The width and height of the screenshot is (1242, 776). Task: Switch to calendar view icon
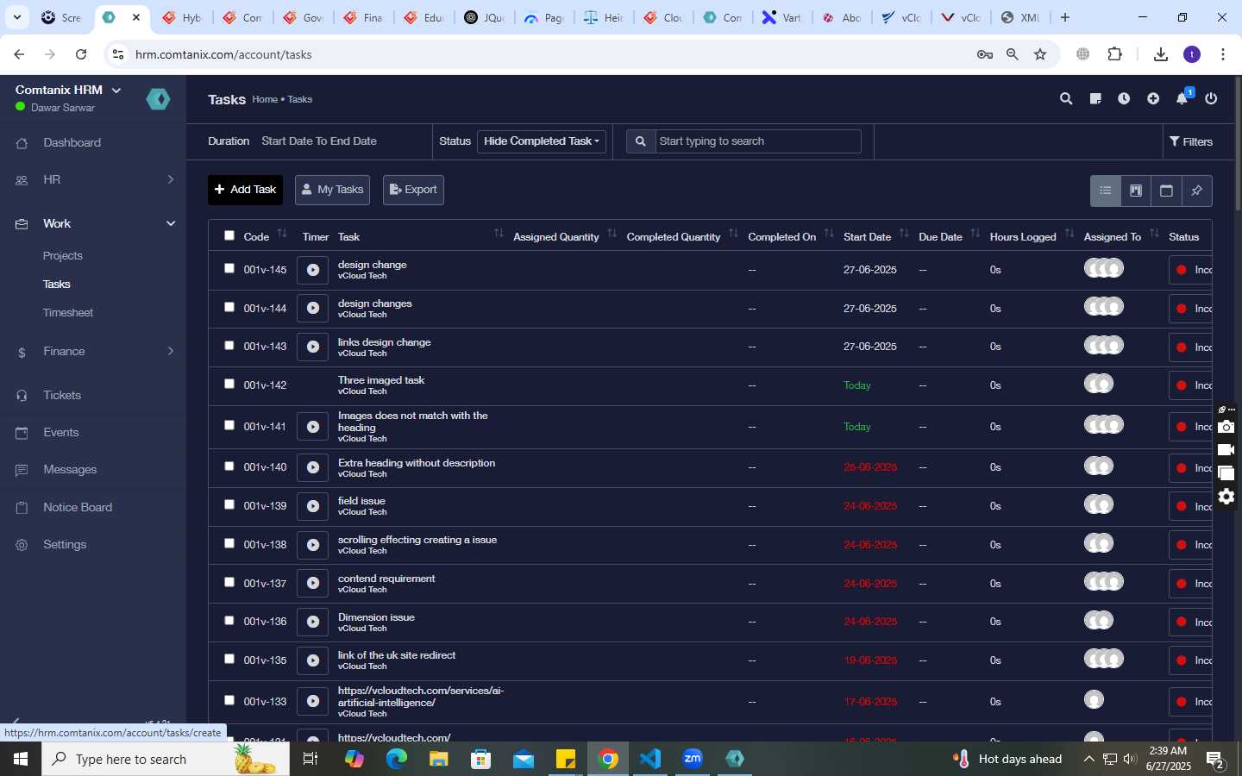tap(1166, 191)
